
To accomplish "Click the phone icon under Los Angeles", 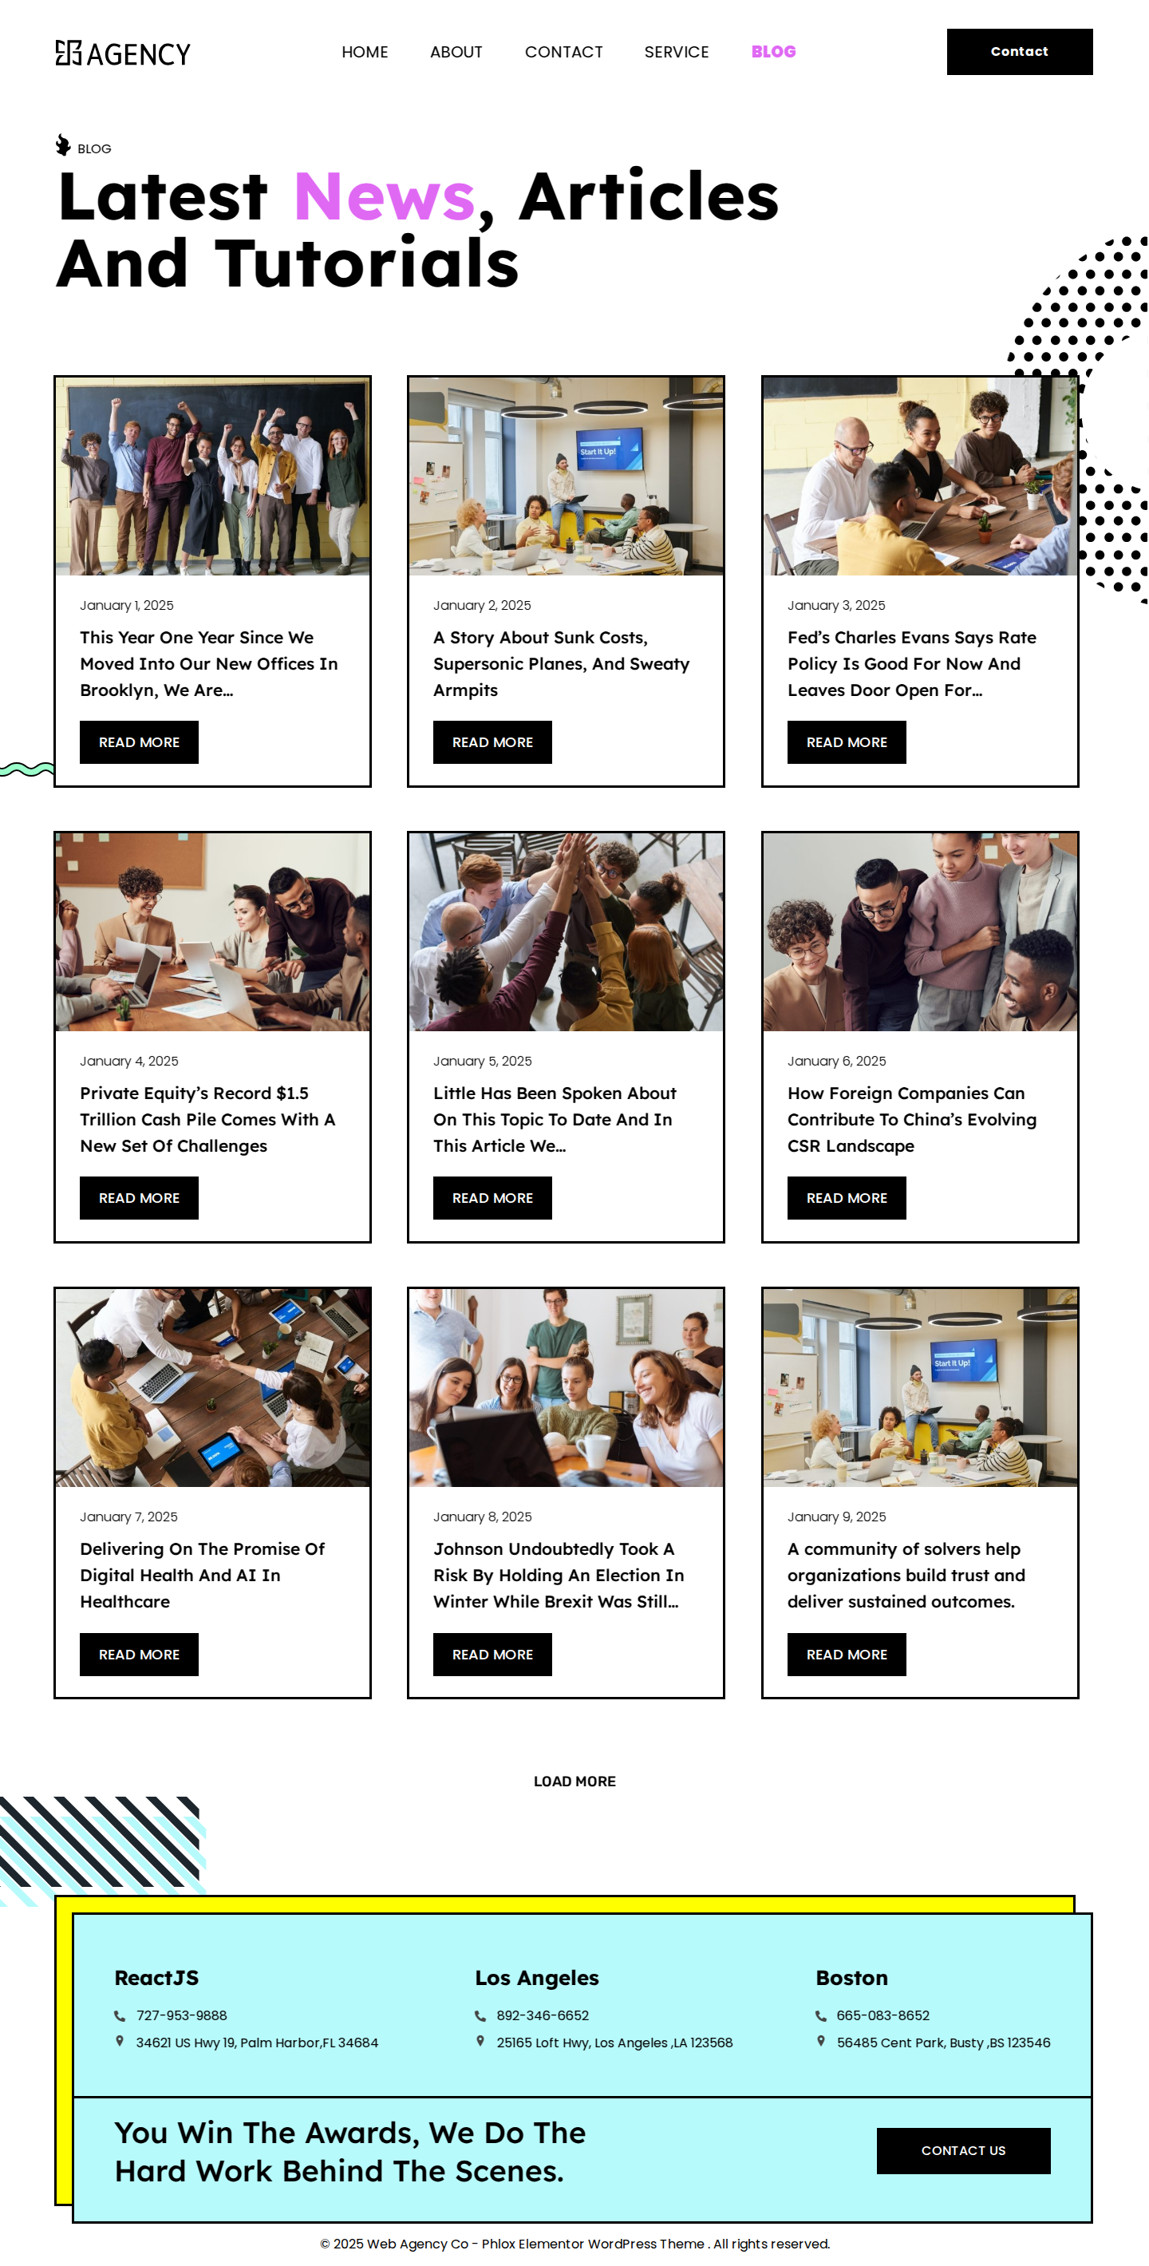I will [x=480, y=2015].
